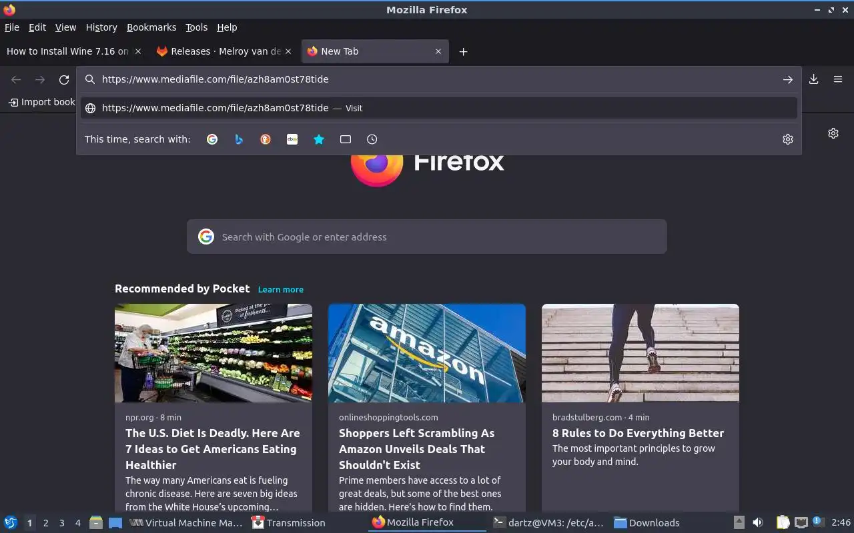This screenshot has width=854, height=533.
Task: Switch to workspace 4 in taskbar
Action: [x=77, y=523]
